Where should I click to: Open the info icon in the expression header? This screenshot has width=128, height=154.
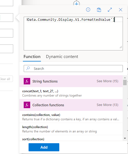88,10
